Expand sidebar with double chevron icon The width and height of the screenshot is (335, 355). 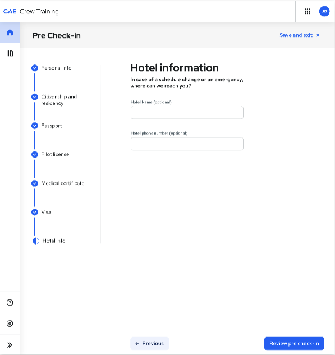[x=10, y=345]
